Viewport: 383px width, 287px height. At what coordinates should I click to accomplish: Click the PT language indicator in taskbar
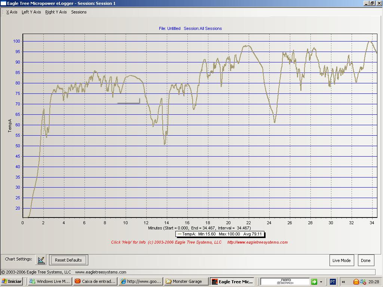(332, 281)
